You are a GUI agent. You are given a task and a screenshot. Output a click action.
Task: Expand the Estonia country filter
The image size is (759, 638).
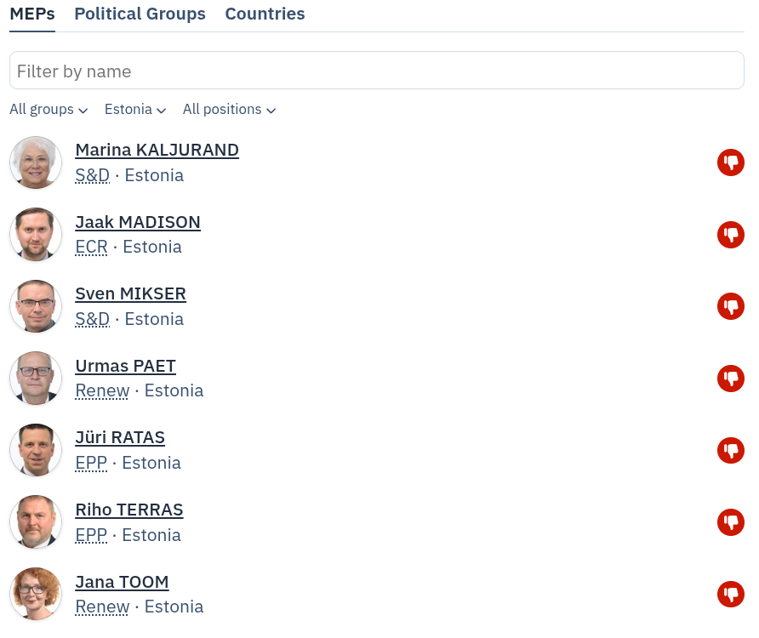point(135,110)
